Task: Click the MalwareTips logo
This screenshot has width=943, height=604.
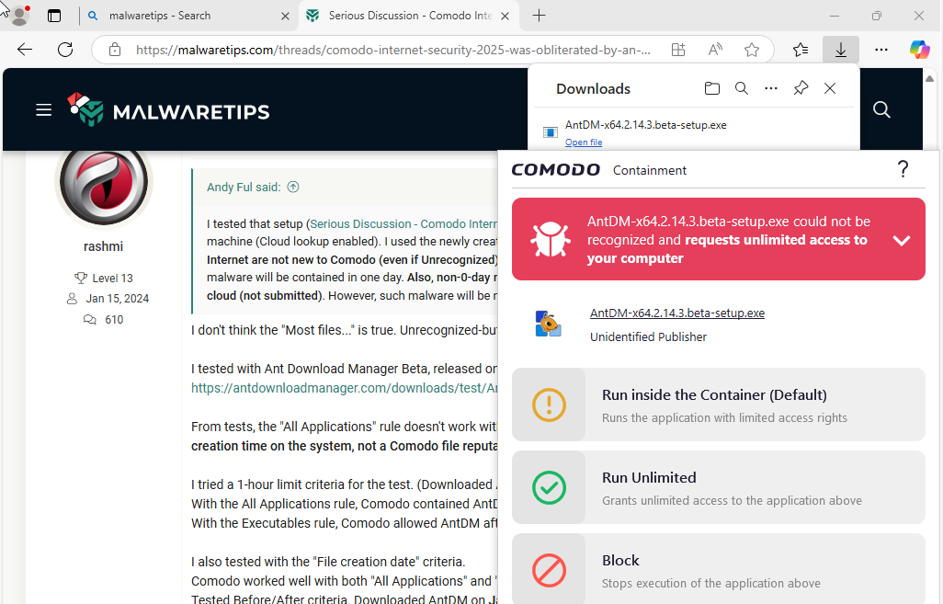Action: (168, 110)
